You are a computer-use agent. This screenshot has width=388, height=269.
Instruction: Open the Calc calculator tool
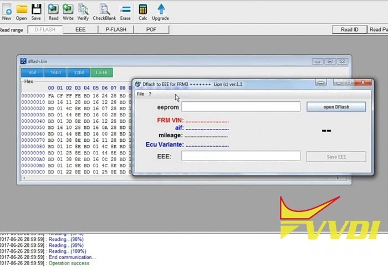pos(143,12)
